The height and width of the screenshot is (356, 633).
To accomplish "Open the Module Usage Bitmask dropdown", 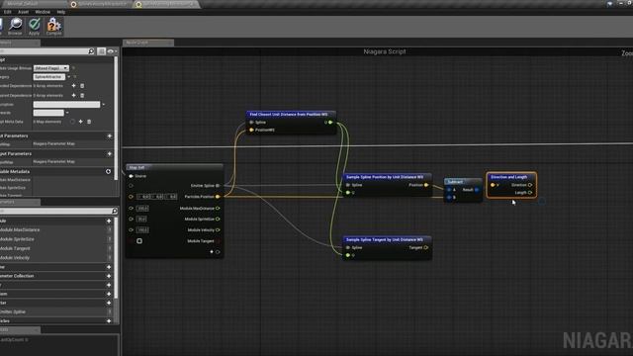I will click(x=50, y=68).
